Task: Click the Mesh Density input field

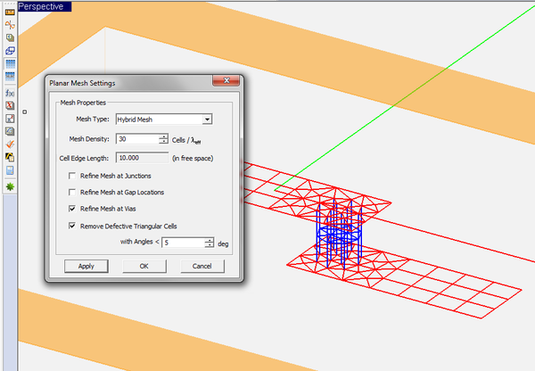Action: pyautogui.click(x=136, y=139)
